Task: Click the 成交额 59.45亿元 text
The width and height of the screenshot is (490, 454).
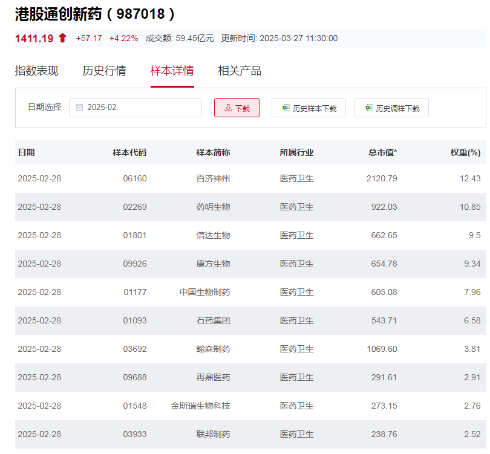Action: [x=180, y=39]
